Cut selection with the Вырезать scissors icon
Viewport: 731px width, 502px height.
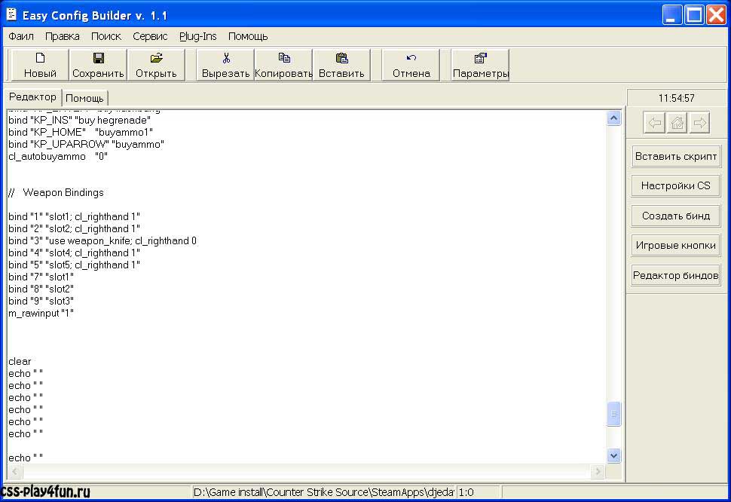click(225, 59)
